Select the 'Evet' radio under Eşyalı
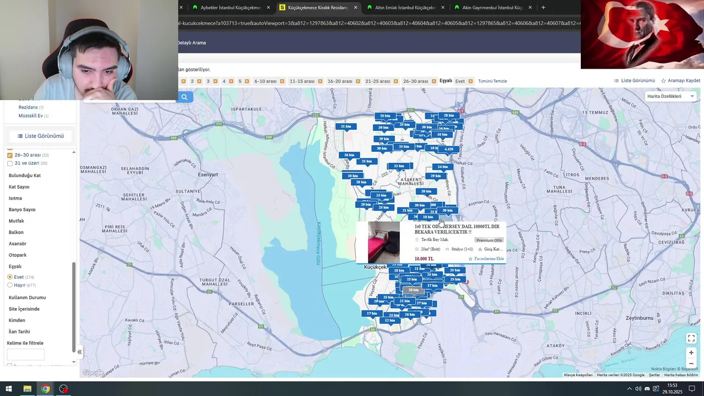Viewport: 704px width, 396px height. point(10,277)
